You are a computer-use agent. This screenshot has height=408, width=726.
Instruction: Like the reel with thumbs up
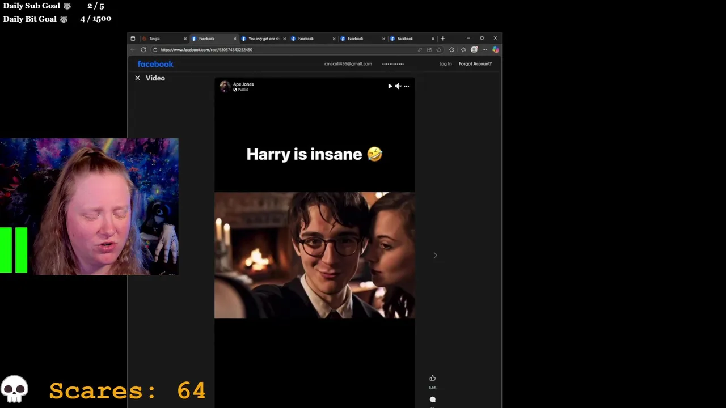click(433, 378)
